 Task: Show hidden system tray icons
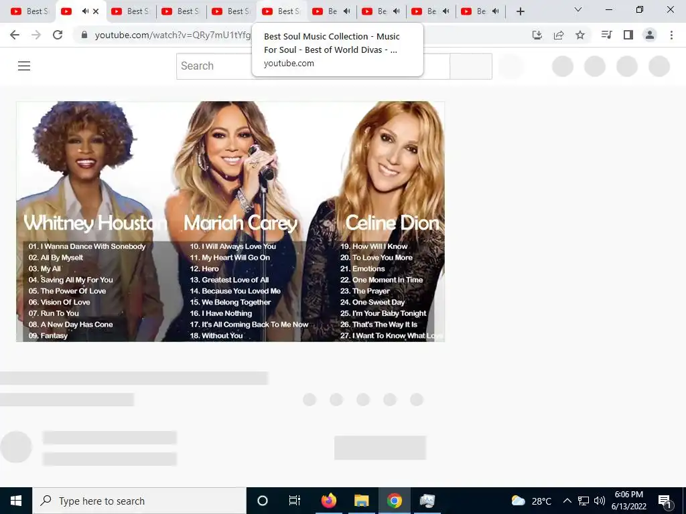pos(567,501)
